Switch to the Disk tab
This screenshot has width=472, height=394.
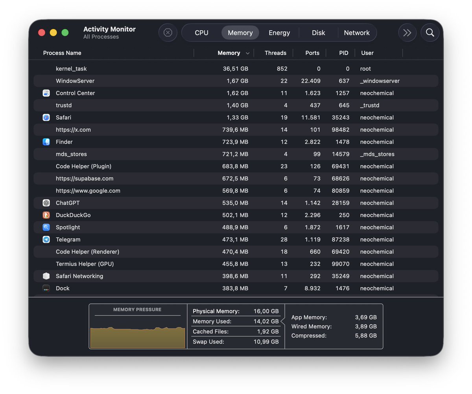pos(318,33)
